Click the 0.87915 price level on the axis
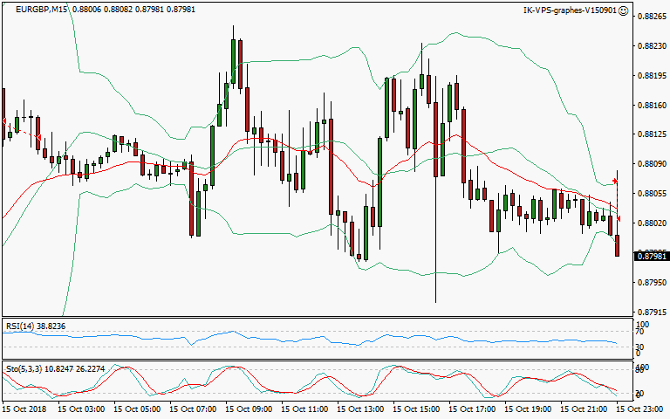Image resolution: width=670 pixels, height=419 pixels. [649, 313]
